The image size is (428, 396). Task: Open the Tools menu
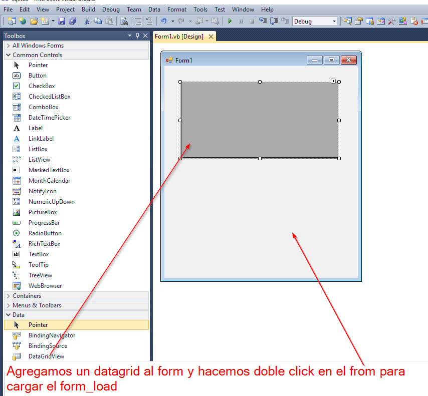[x=200, y=10]
